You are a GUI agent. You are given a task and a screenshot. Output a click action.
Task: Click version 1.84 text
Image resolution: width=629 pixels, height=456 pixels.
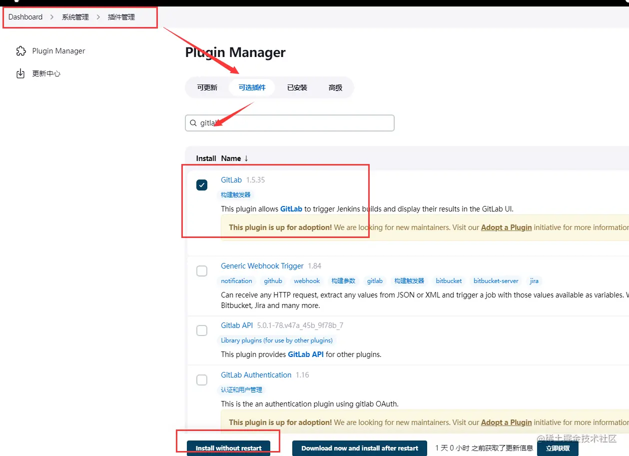(x=315, y=266)
